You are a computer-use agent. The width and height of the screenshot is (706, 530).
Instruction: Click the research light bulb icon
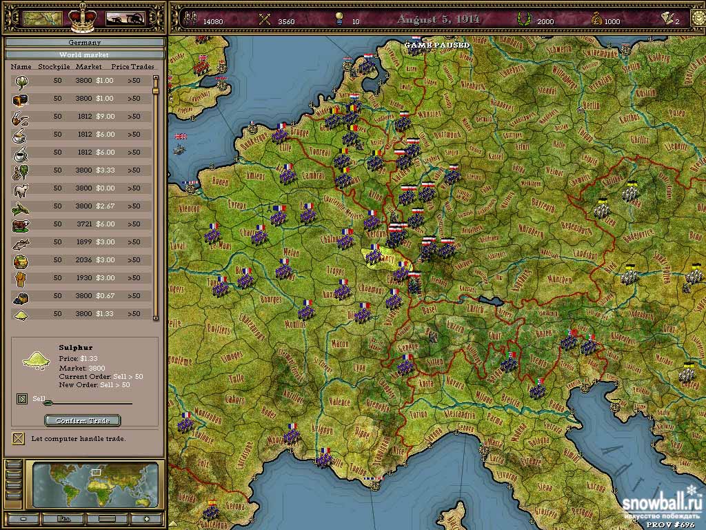coord(337,20)
